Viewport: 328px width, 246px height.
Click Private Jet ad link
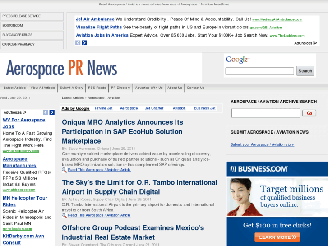click(104, 108)
